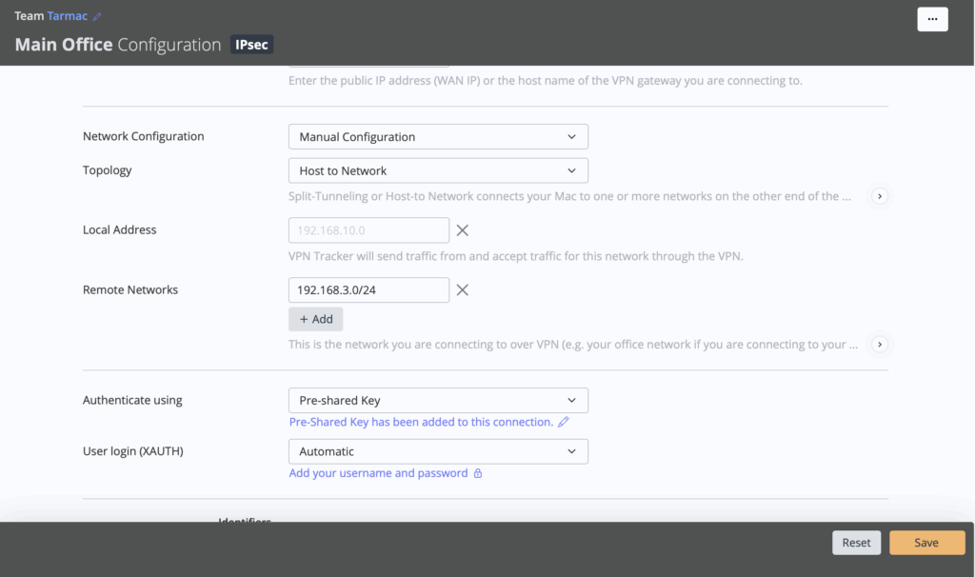Expand the Topology description text
This screenshot has width=975, height=577.
(880, 196)
